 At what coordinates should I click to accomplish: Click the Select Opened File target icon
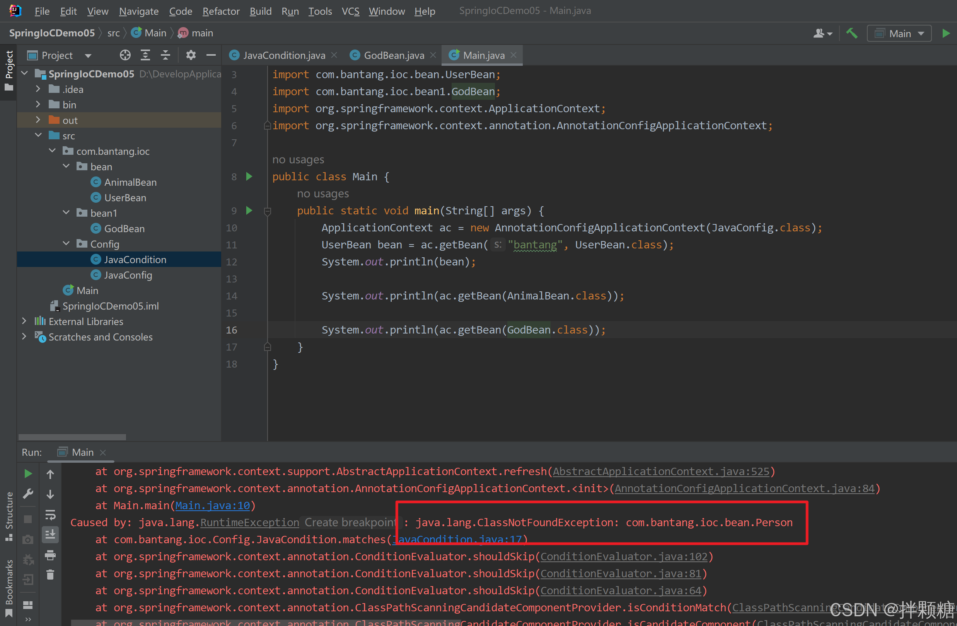[x=125, y=55]
